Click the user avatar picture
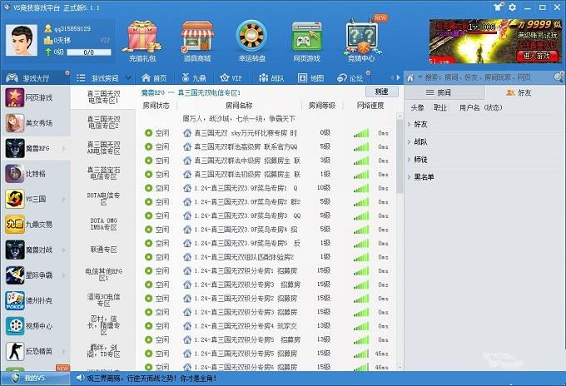This screenshot has width=566, height=386. click(22, 40)
